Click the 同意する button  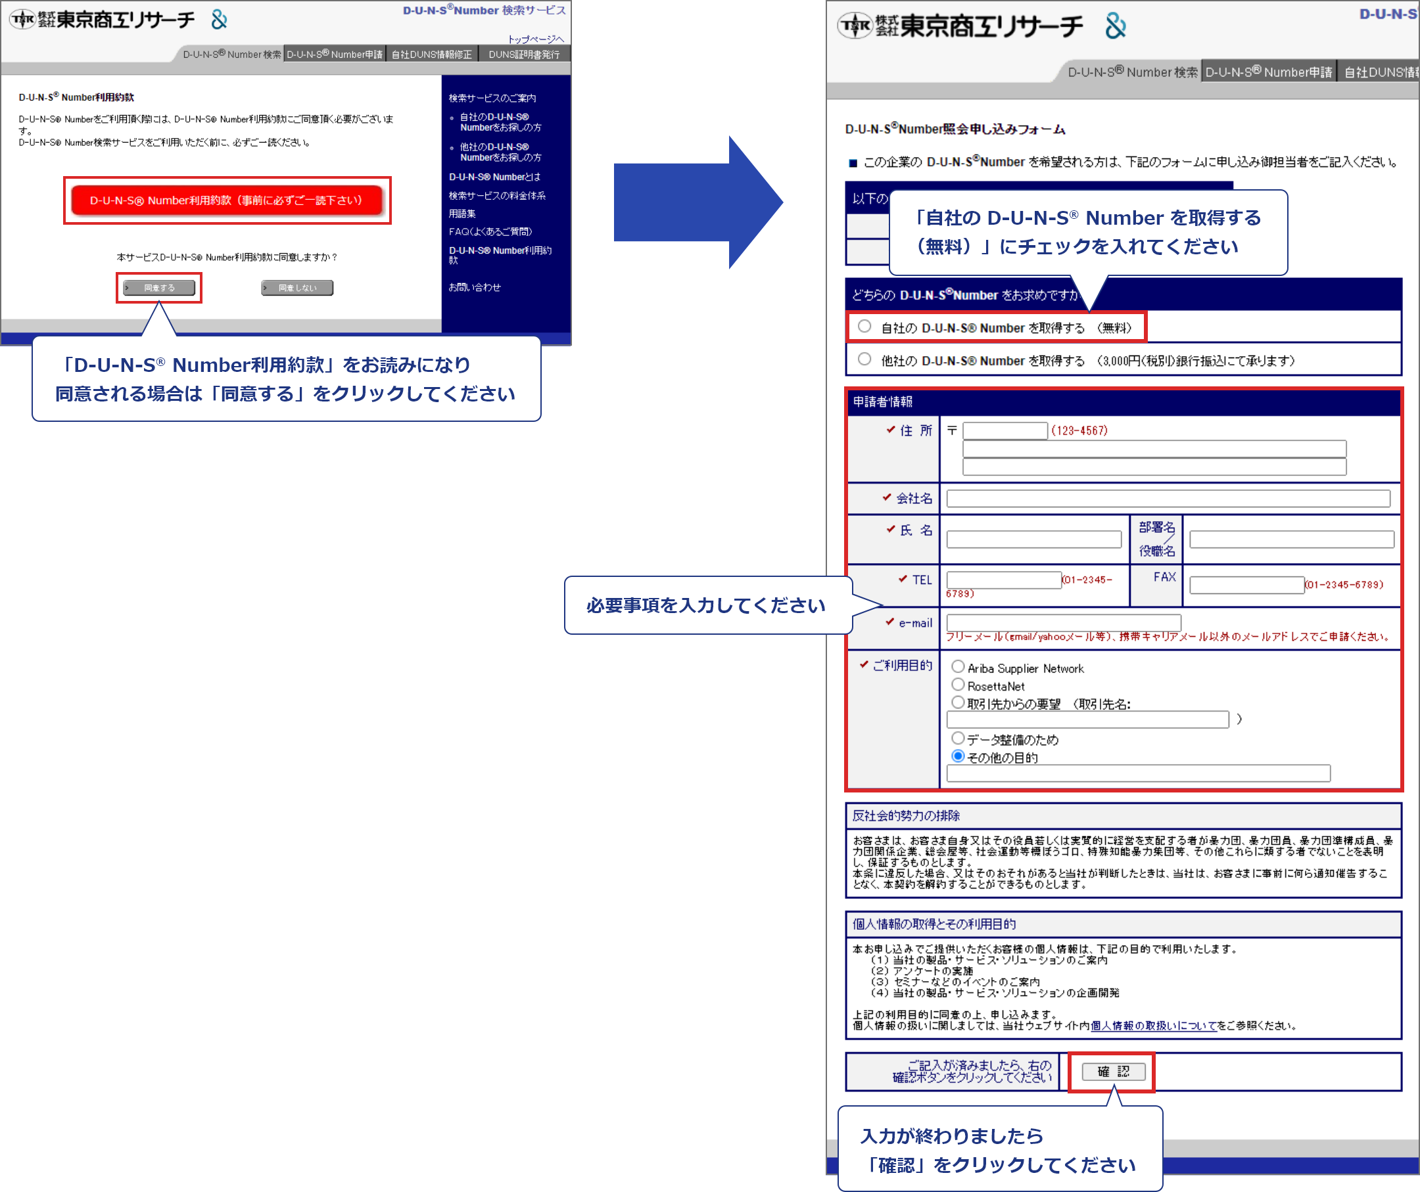coord(159,288)
